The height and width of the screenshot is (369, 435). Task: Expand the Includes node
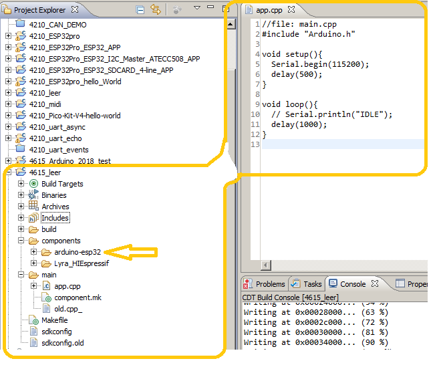[21, 217]
